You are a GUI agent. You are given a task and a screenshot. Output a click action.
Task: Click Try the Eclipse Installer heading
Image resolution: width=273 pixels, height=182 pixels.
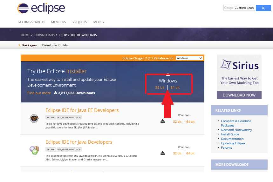click(57, 71)
